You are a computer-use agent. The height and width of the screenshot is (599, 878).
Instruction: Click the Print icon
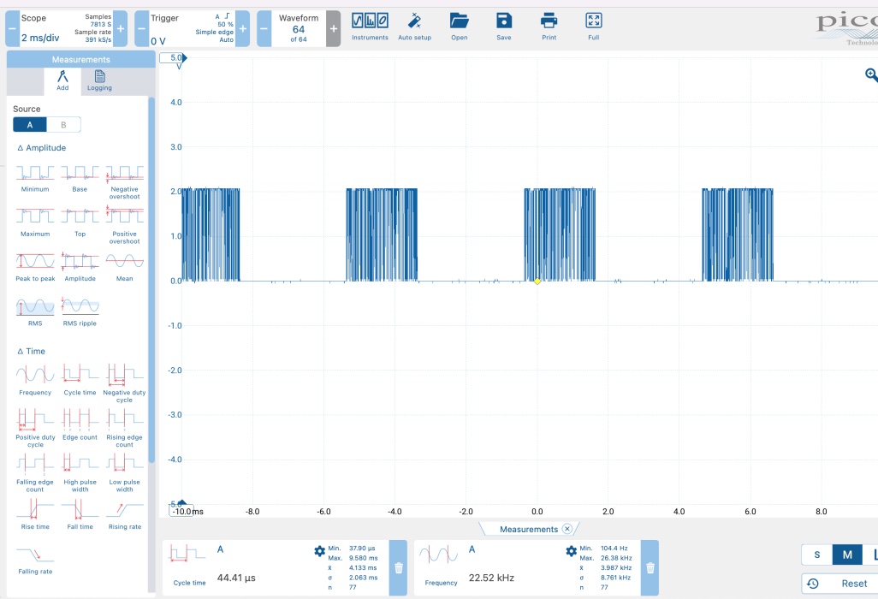point(549,26)
